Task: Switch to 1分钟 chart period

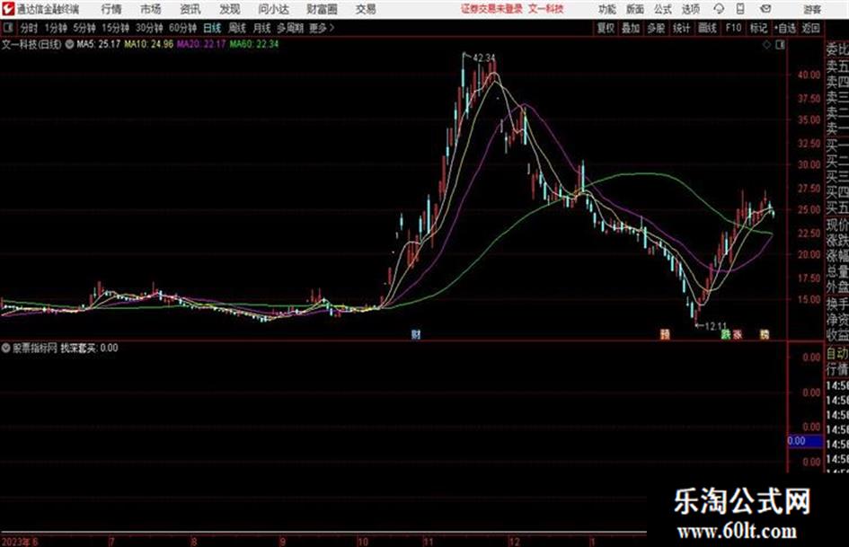Action: (x=55, y=28)
